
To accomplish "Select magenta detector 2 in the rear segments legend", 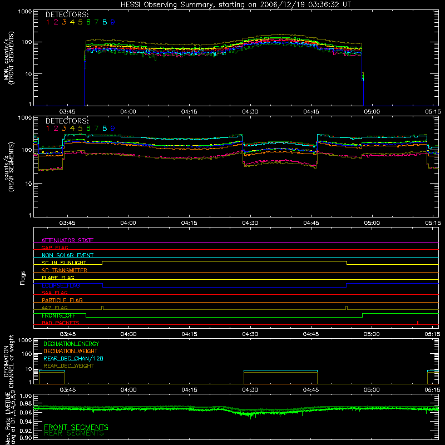I will click(56, 128).
